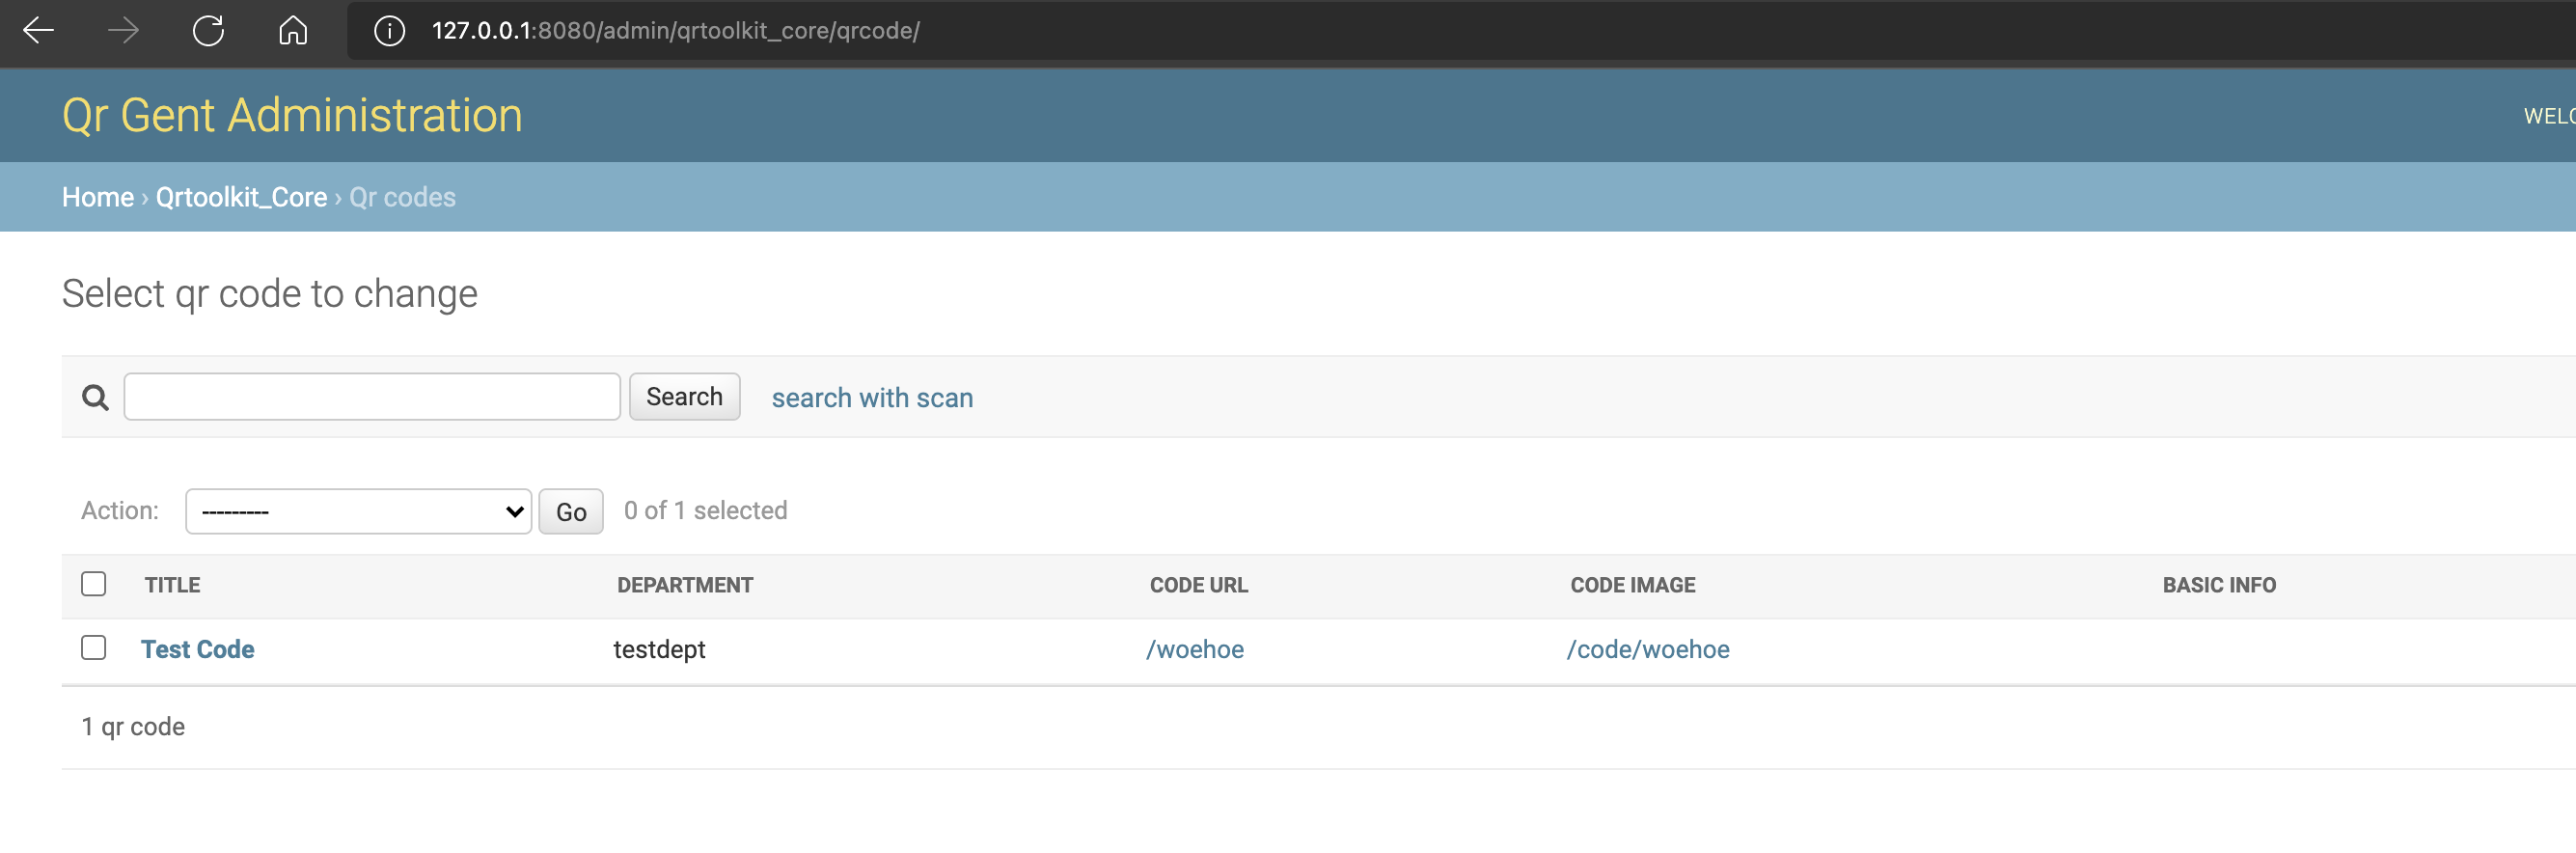The width and height of the screenshot is (2576, 853).
Task: Click the Select qr code to change heading
Action: click(x=270, y=294)
